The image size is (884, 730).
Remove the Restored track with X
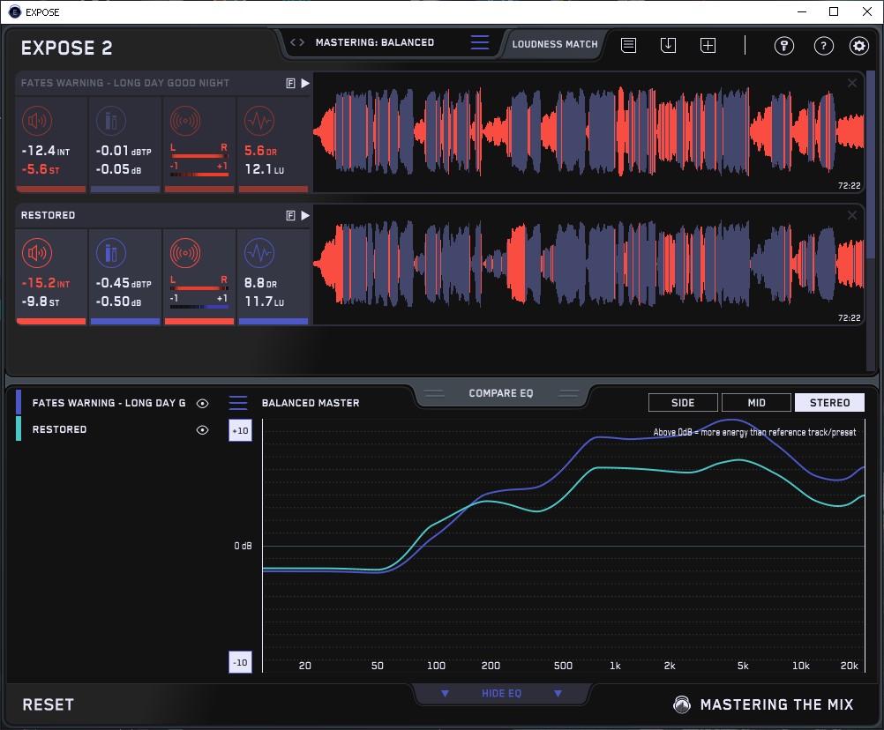pos(852,215)
